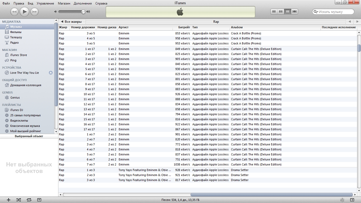361x203 pixels.
Task: Toggle shuffle playback
Action: 19,200
